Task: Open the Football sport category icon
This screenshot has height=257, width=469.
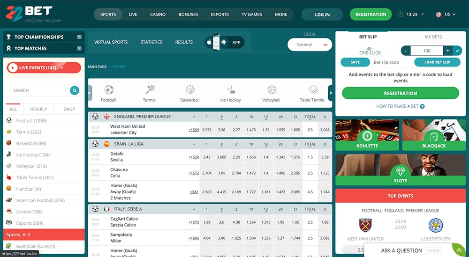Action: [109, 89]
